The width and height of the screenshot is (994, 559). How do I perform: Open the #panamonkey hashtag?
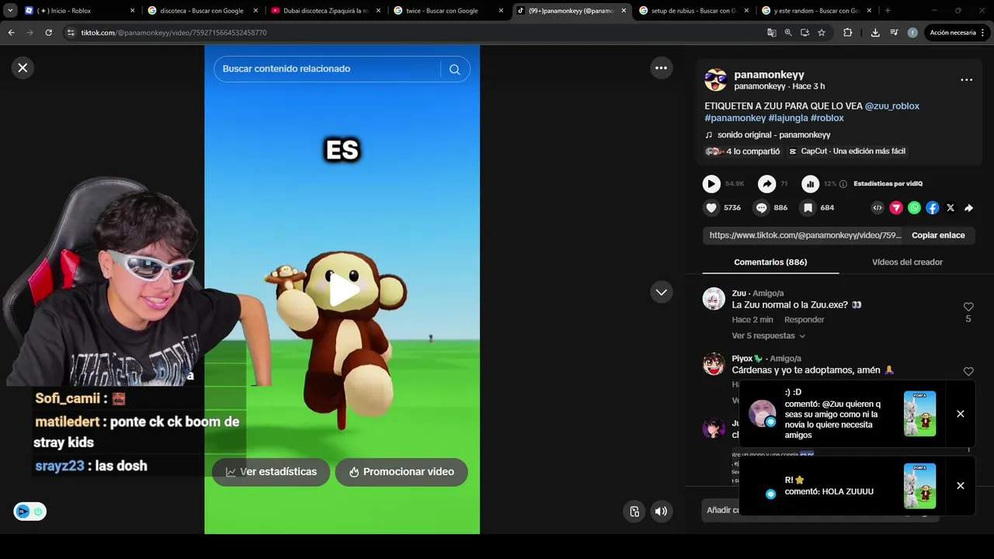click(735, 118)
